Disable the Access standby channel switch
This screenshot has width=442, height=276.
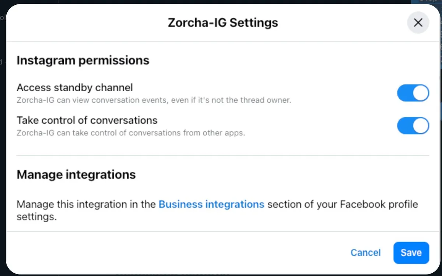point(413,93)
